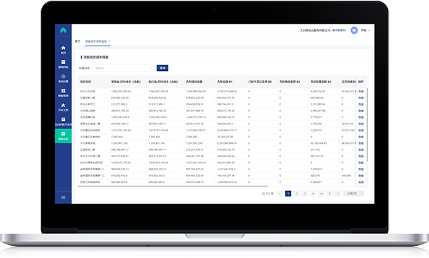This screenshot has height=258, width=429.
Task: Click the next page arrow in pagination
Action: (338, 193)
